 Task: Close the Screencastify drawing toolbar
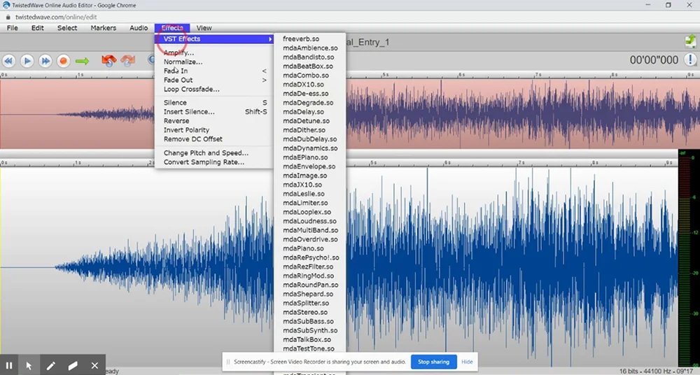coord(94,366)
